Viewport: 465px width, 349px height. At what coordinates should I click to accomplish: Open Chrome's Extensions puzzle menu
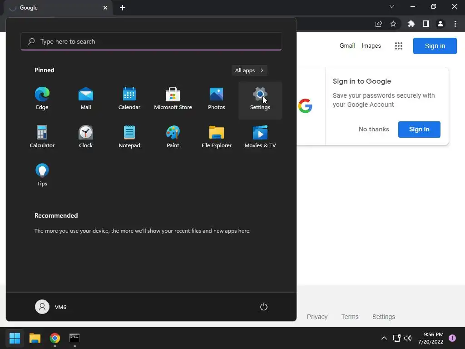[x=411, y=24]
